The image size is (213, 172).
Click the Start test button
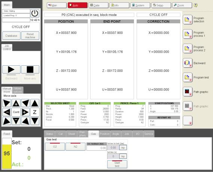[x=117, y=164]
